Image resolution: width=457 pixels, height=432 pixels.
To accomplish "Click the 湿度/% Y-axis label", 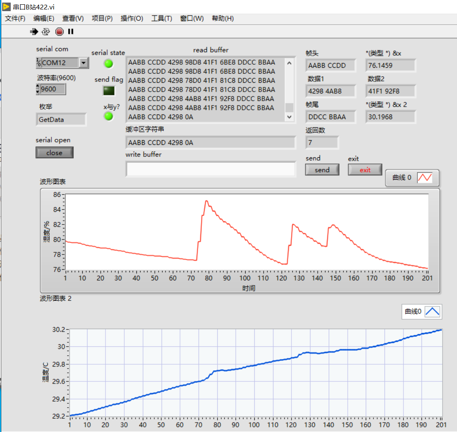I will [x=46, y=231].
